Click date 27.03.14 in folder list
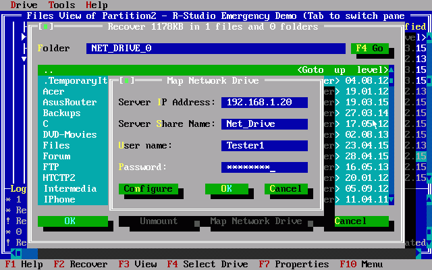The height and width of the screenshot is (270, 432). (x=367, y=113)
